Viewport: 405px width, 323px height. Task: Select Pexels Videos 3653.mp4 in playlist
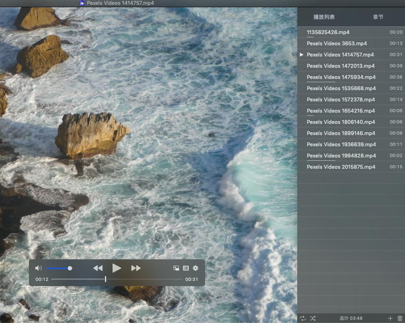pyautogui.click(x=337, y=43)
